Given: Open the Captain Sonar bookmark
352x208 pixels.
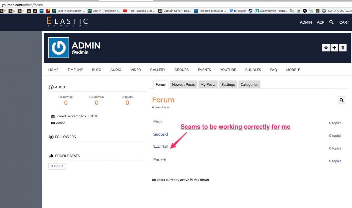Looking at the screenshot, I should click(175, 11).
